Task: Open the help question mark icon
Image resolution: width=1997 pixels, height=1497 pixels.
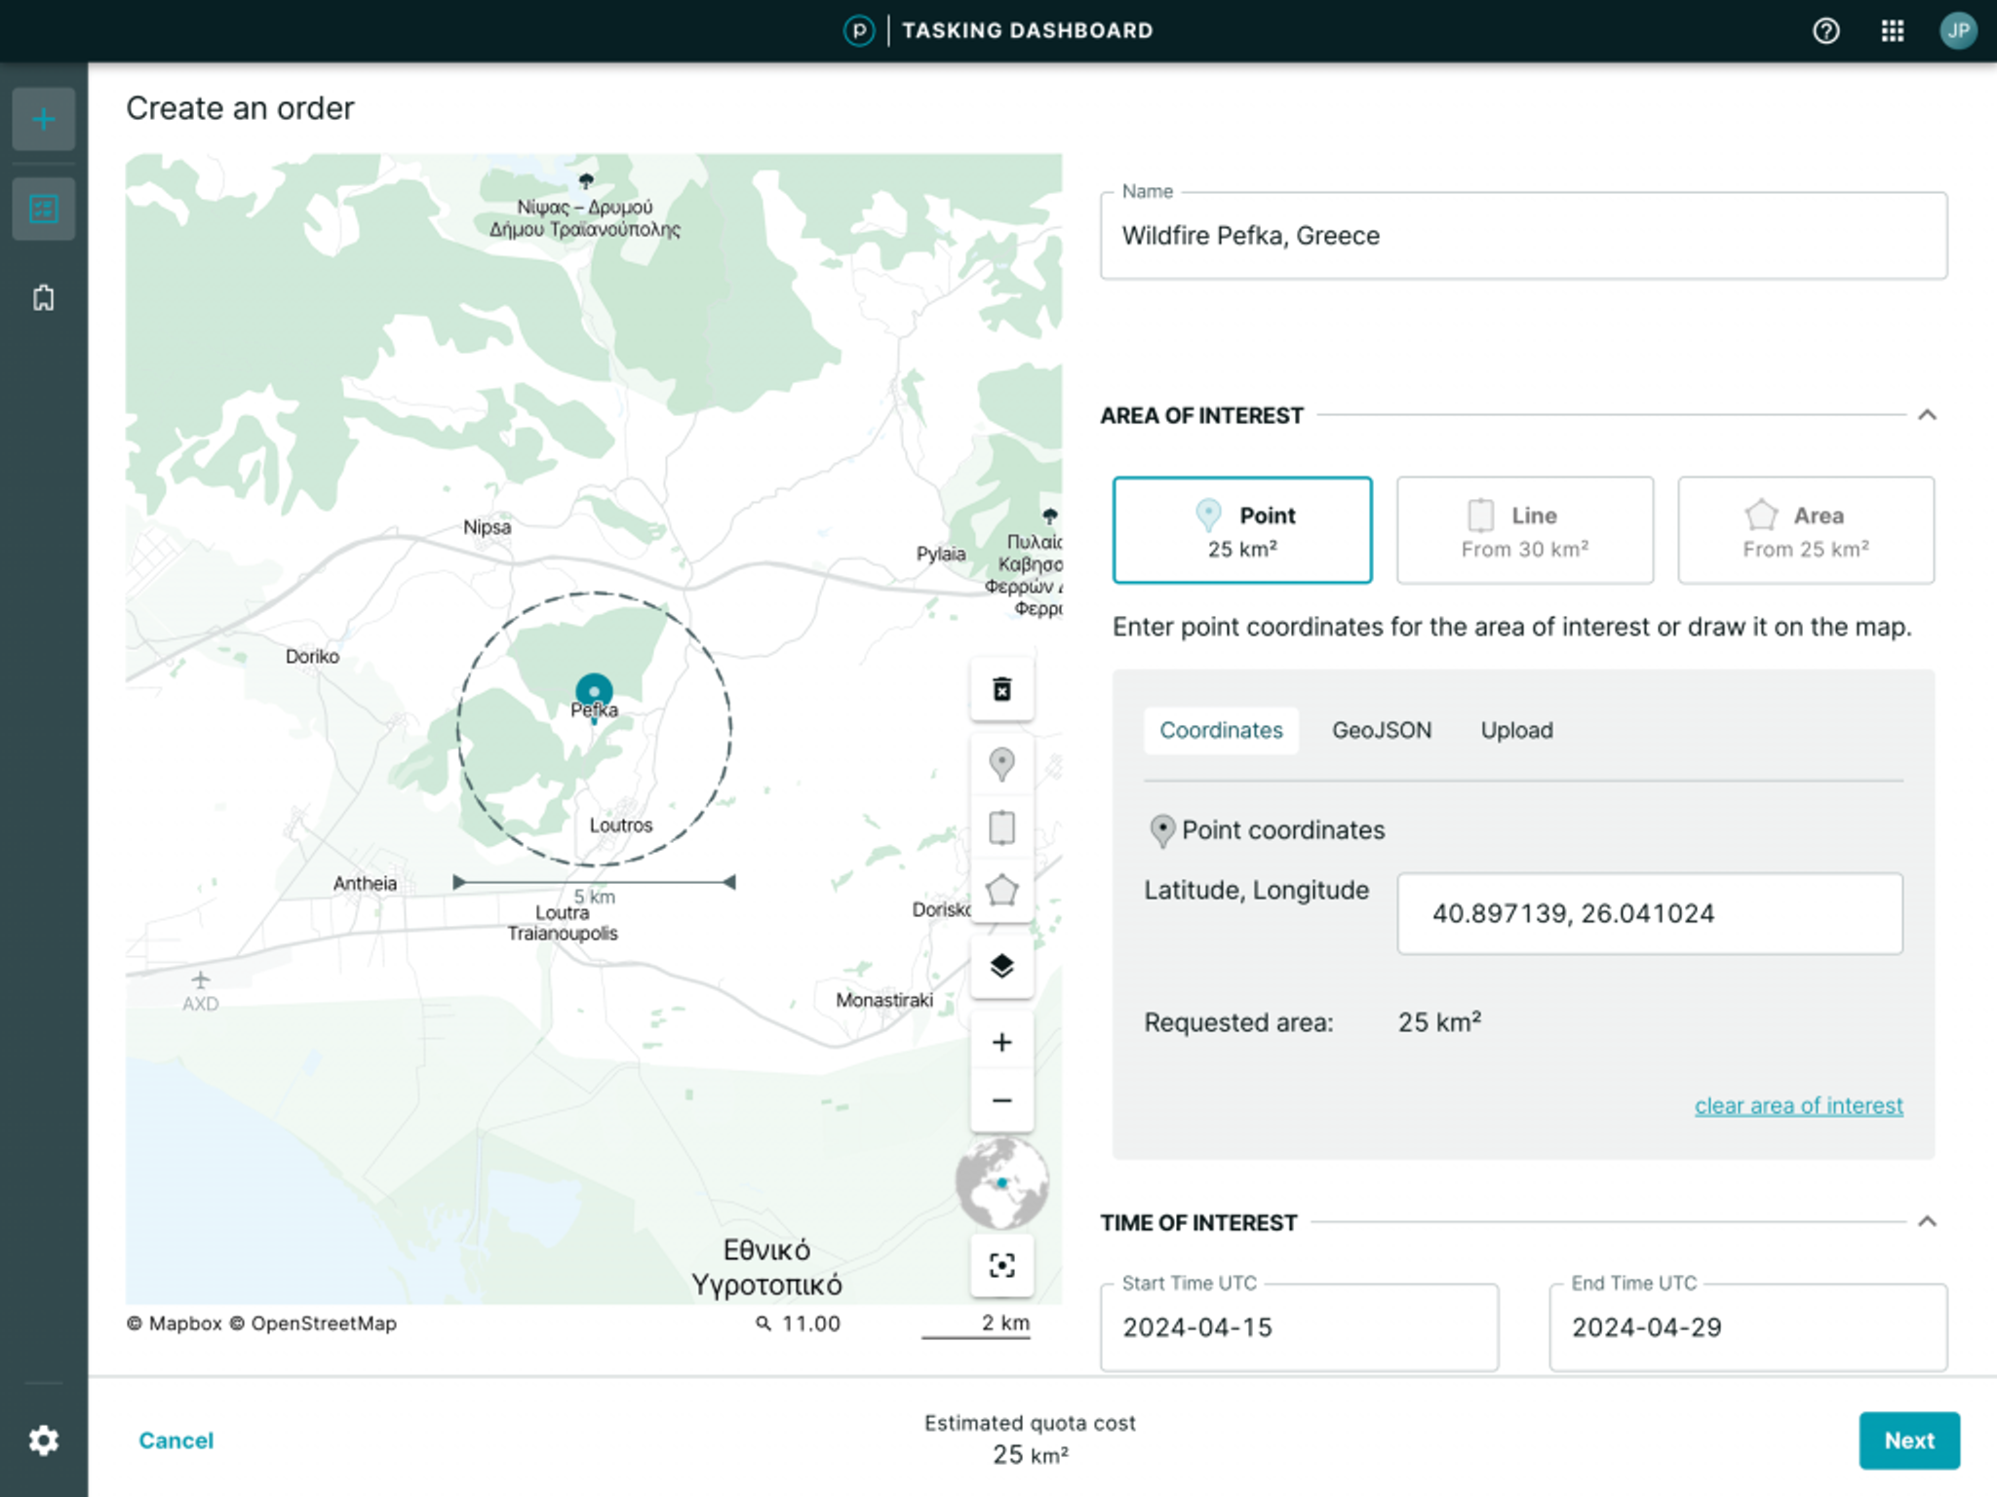Action: [1825, 31]
